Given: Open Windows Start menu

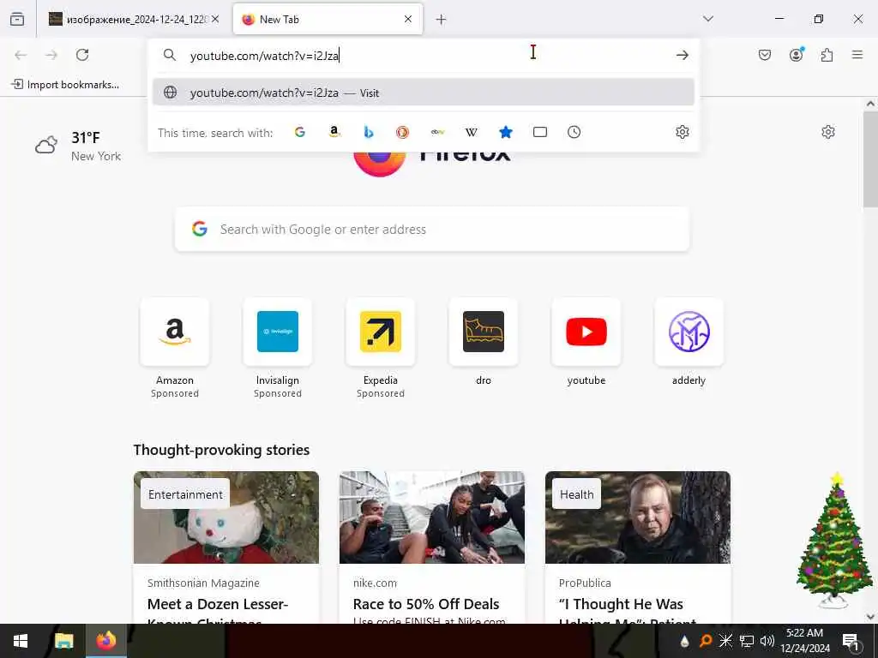Looking at the screenshot, I should 21,641.
